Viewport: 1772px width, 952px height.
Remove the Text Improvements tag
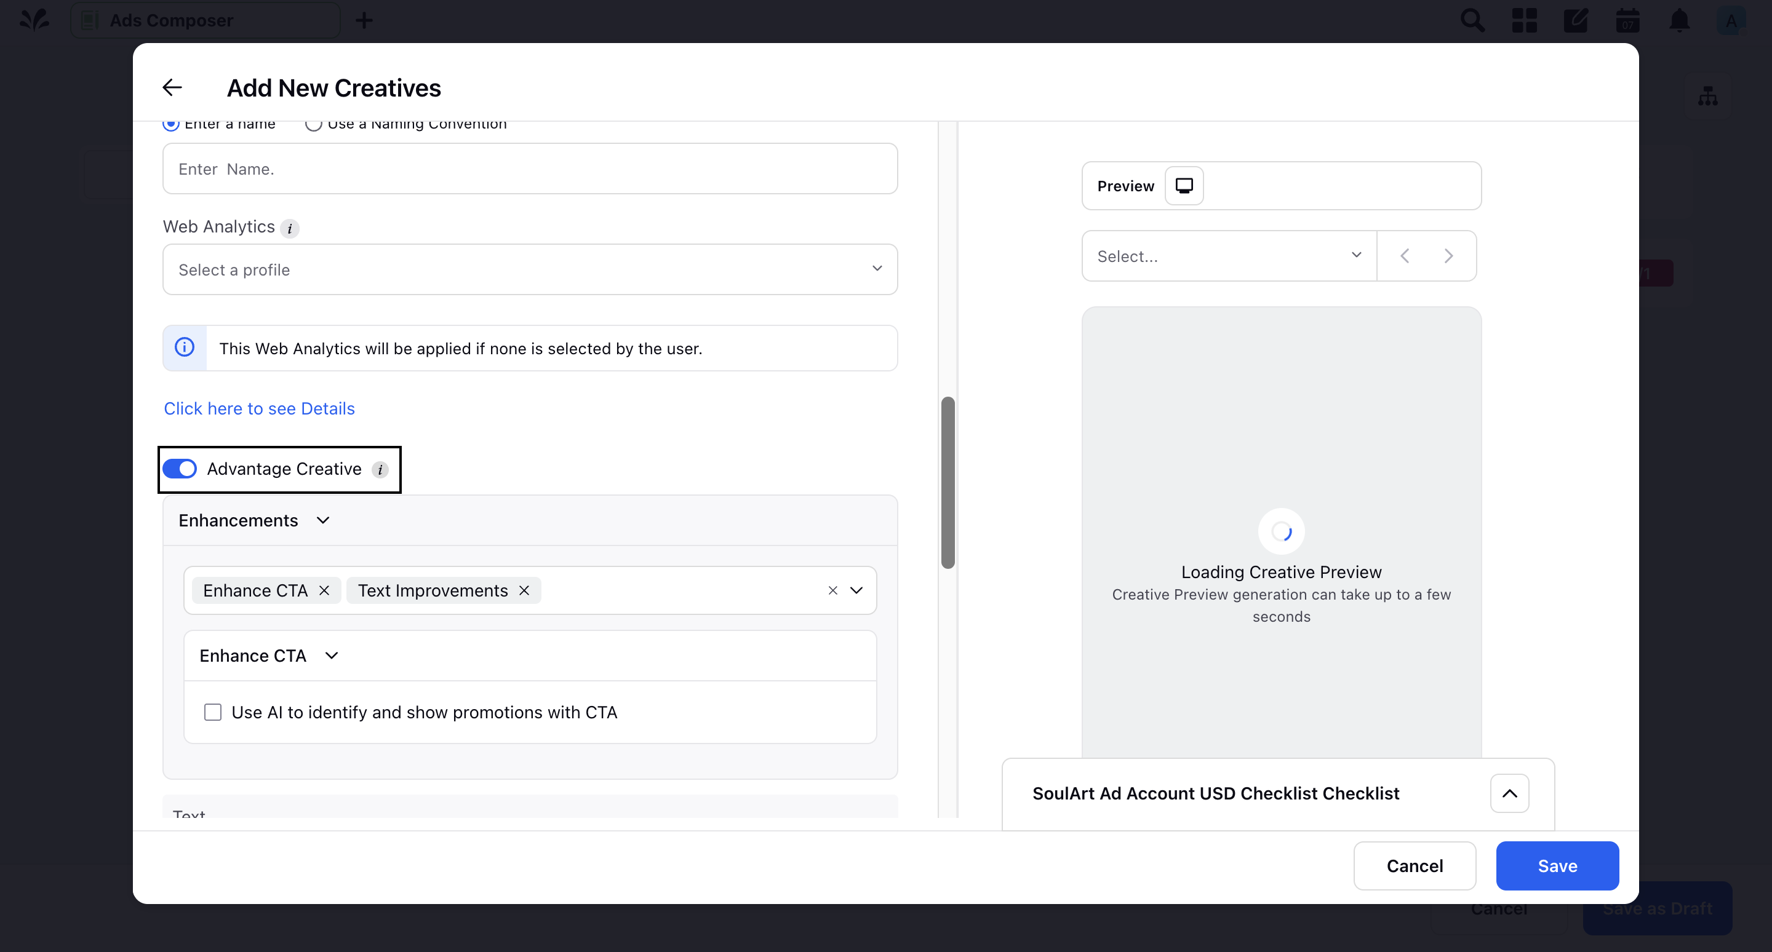coord(524,590)
